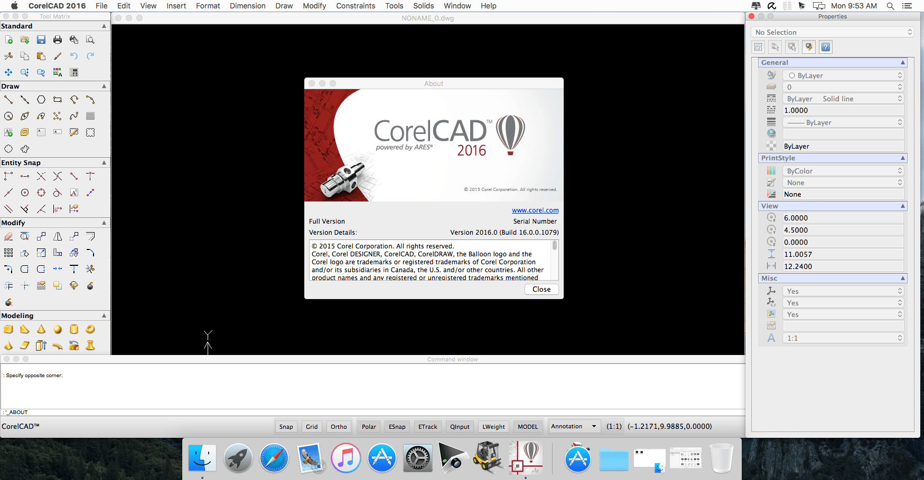Select the Pan tool with four arrows

pos(8,72)
